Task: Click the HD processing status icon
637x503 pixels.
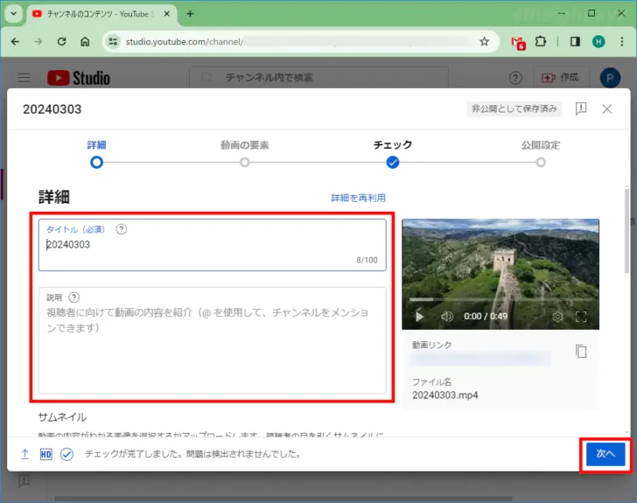Action: pyautogui.click(x=45, y=454)
